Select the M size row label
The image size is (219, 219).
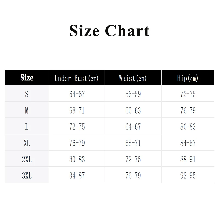click(27, 111)
